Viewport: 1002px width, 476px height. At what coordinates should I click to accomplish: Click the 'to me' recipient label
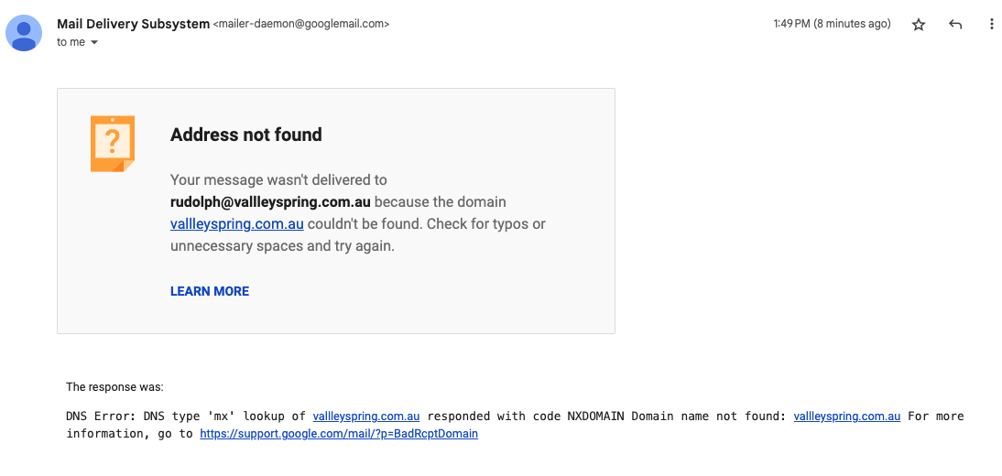pos(71,42)
